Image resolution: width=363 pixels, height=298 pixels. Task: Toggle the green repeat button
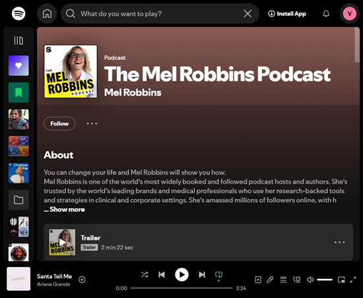click(x=218, y=275)
